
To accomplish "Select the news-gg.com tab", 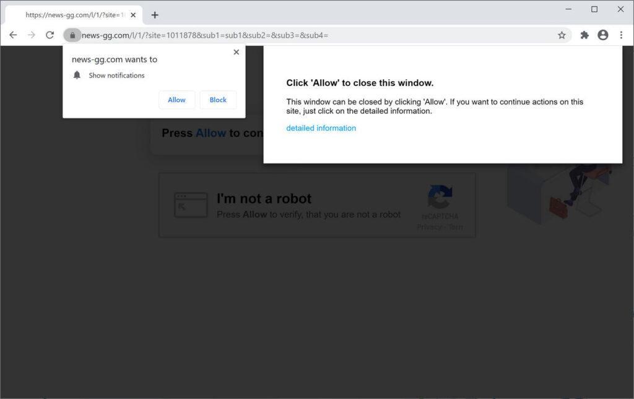I will (74, 15).
